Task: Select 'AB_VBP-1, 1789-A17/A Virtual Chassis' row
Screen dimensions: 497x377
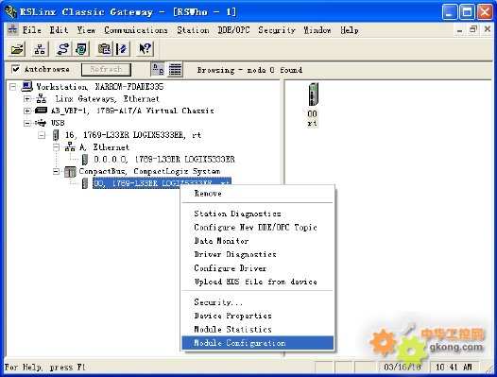Action: tap(132, 111)
